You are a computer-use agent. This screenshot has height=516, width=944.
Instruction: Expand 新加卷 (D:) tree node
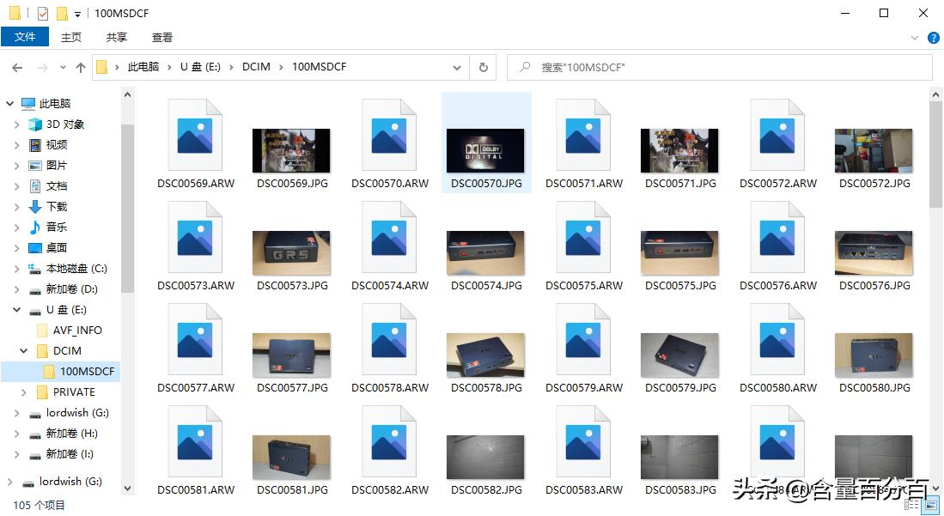tap(17, 289)
